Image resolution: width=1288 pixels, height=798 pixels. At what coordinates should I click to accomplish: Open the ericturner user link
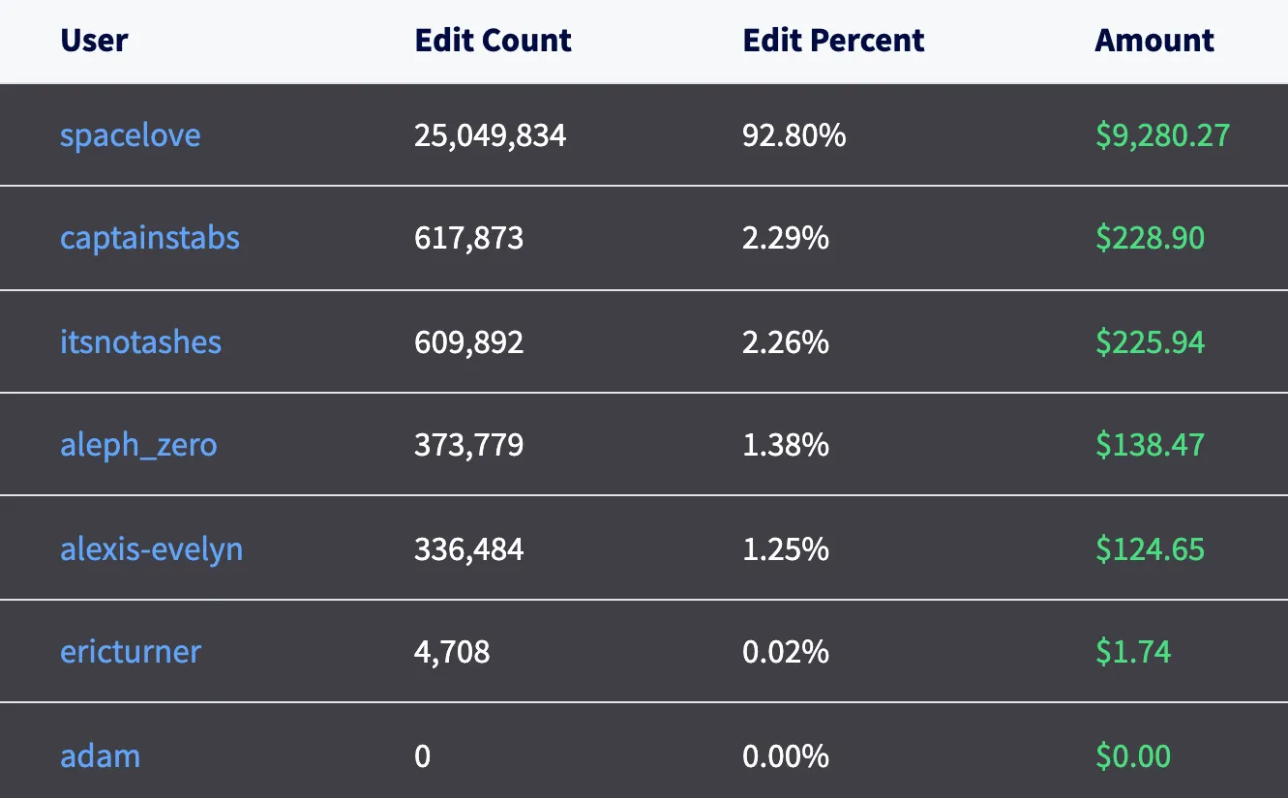click(x=130, y=651)
